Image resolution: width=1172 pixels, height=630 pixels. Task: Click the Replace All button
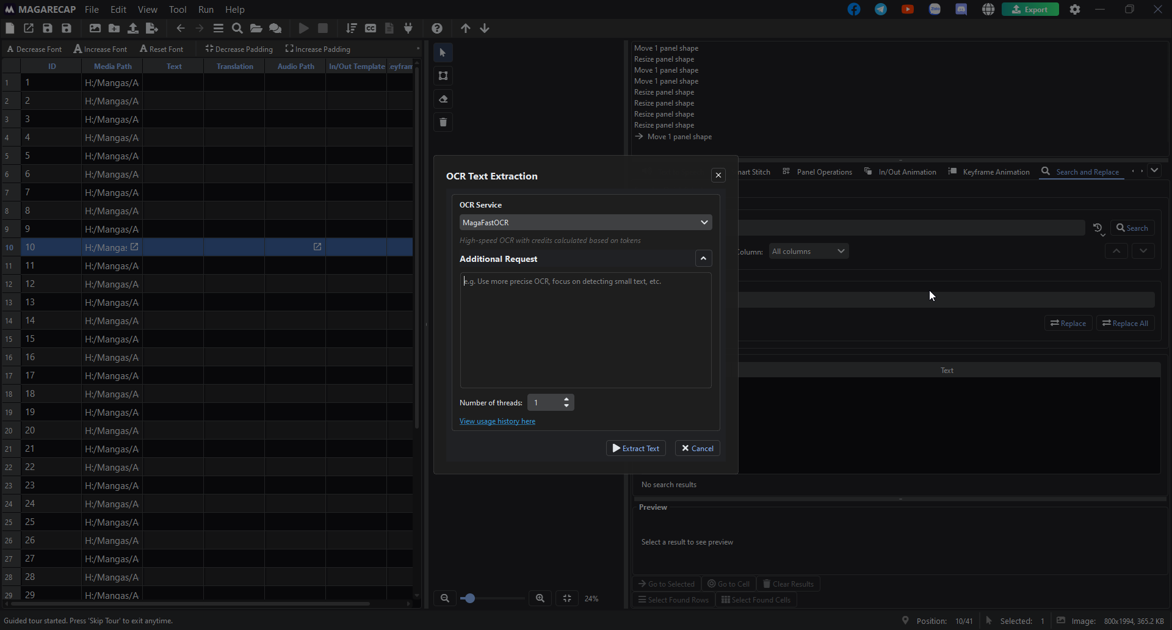[x=1125, y=323]
